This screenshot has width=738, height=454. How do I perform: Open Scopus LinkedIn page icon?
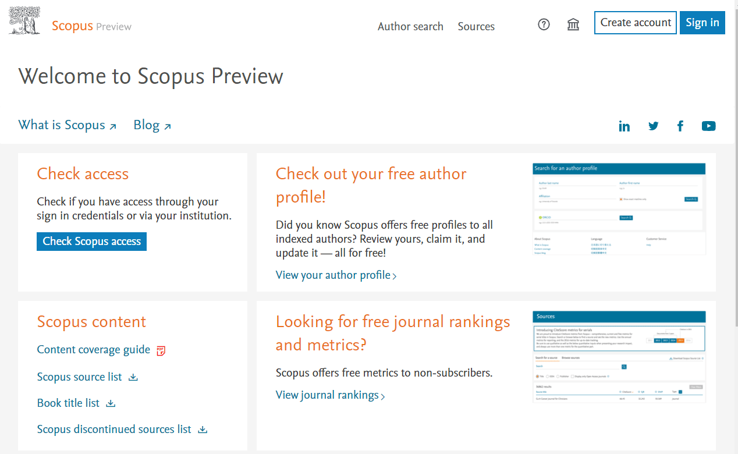pos(625,126)
